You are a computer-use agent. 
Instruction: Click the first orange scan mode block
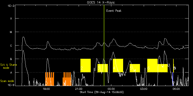coord(50,79)
